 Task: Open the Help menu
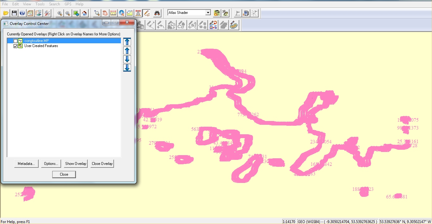point(80,4)
